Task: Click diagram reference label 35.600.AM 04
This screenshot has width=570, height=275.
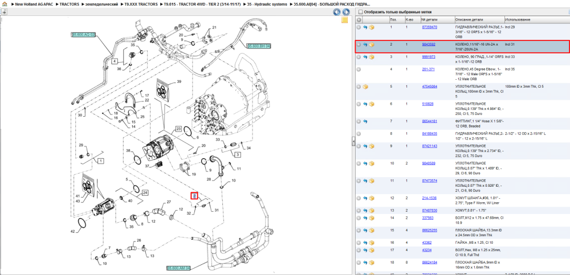Action: [x=178, y=268]
